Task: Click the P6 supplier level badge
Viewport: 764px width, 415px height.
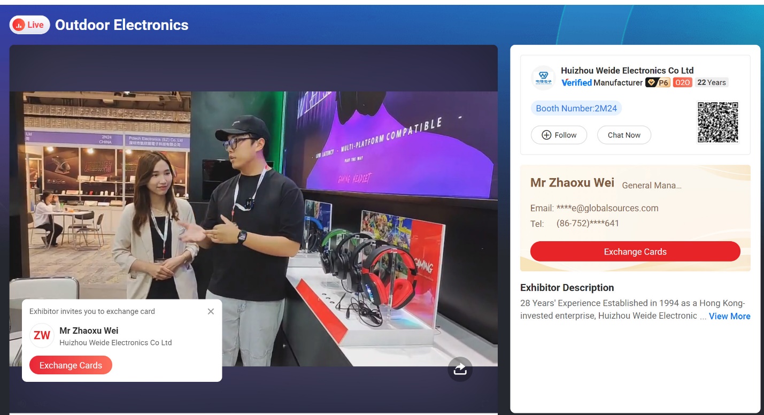Action: click(x=658, y=82)
